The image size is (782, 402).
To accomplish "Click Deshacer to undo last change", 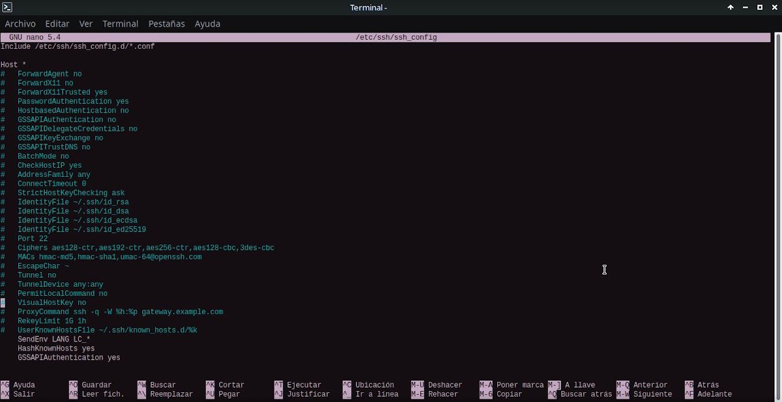I will [x=447, y=384].
